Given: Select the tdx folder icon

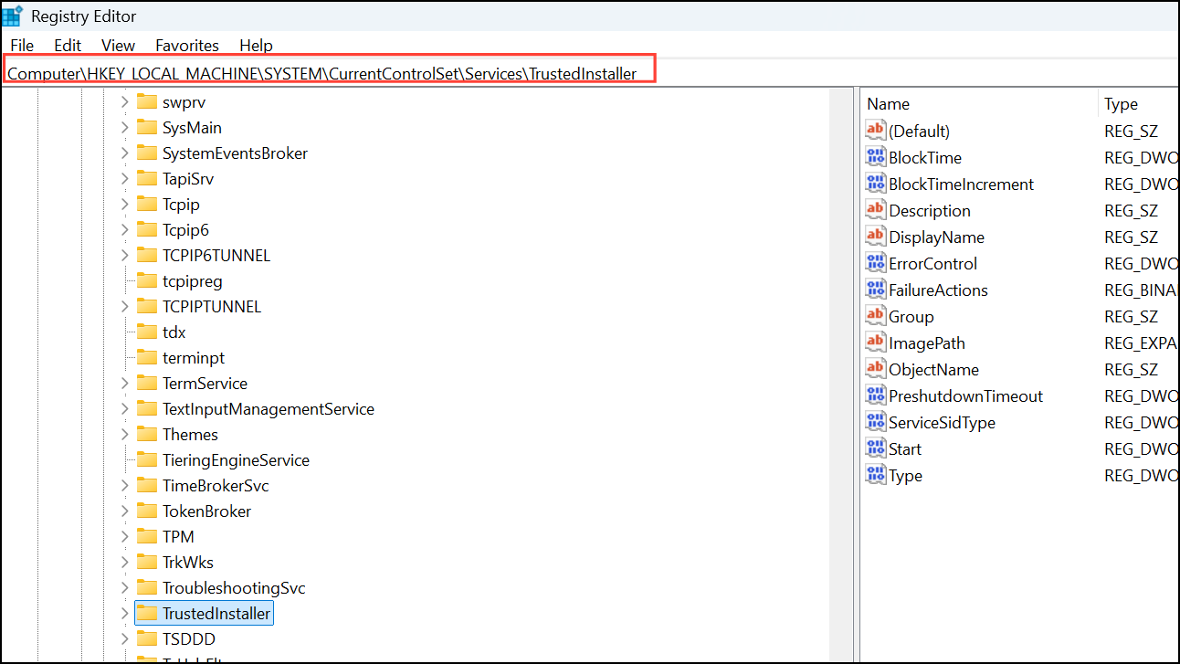Looking at the screenshot, I should click(x=147, y=332).
